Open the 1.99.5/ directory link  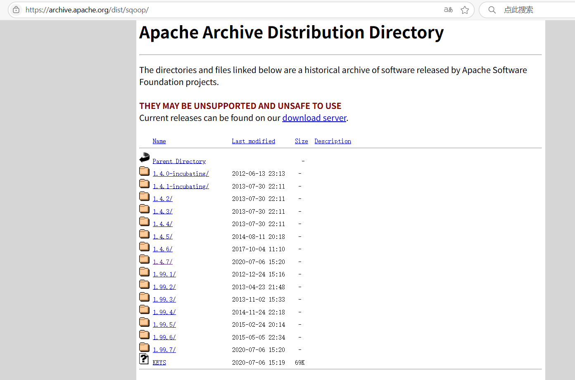pos(164,325)
